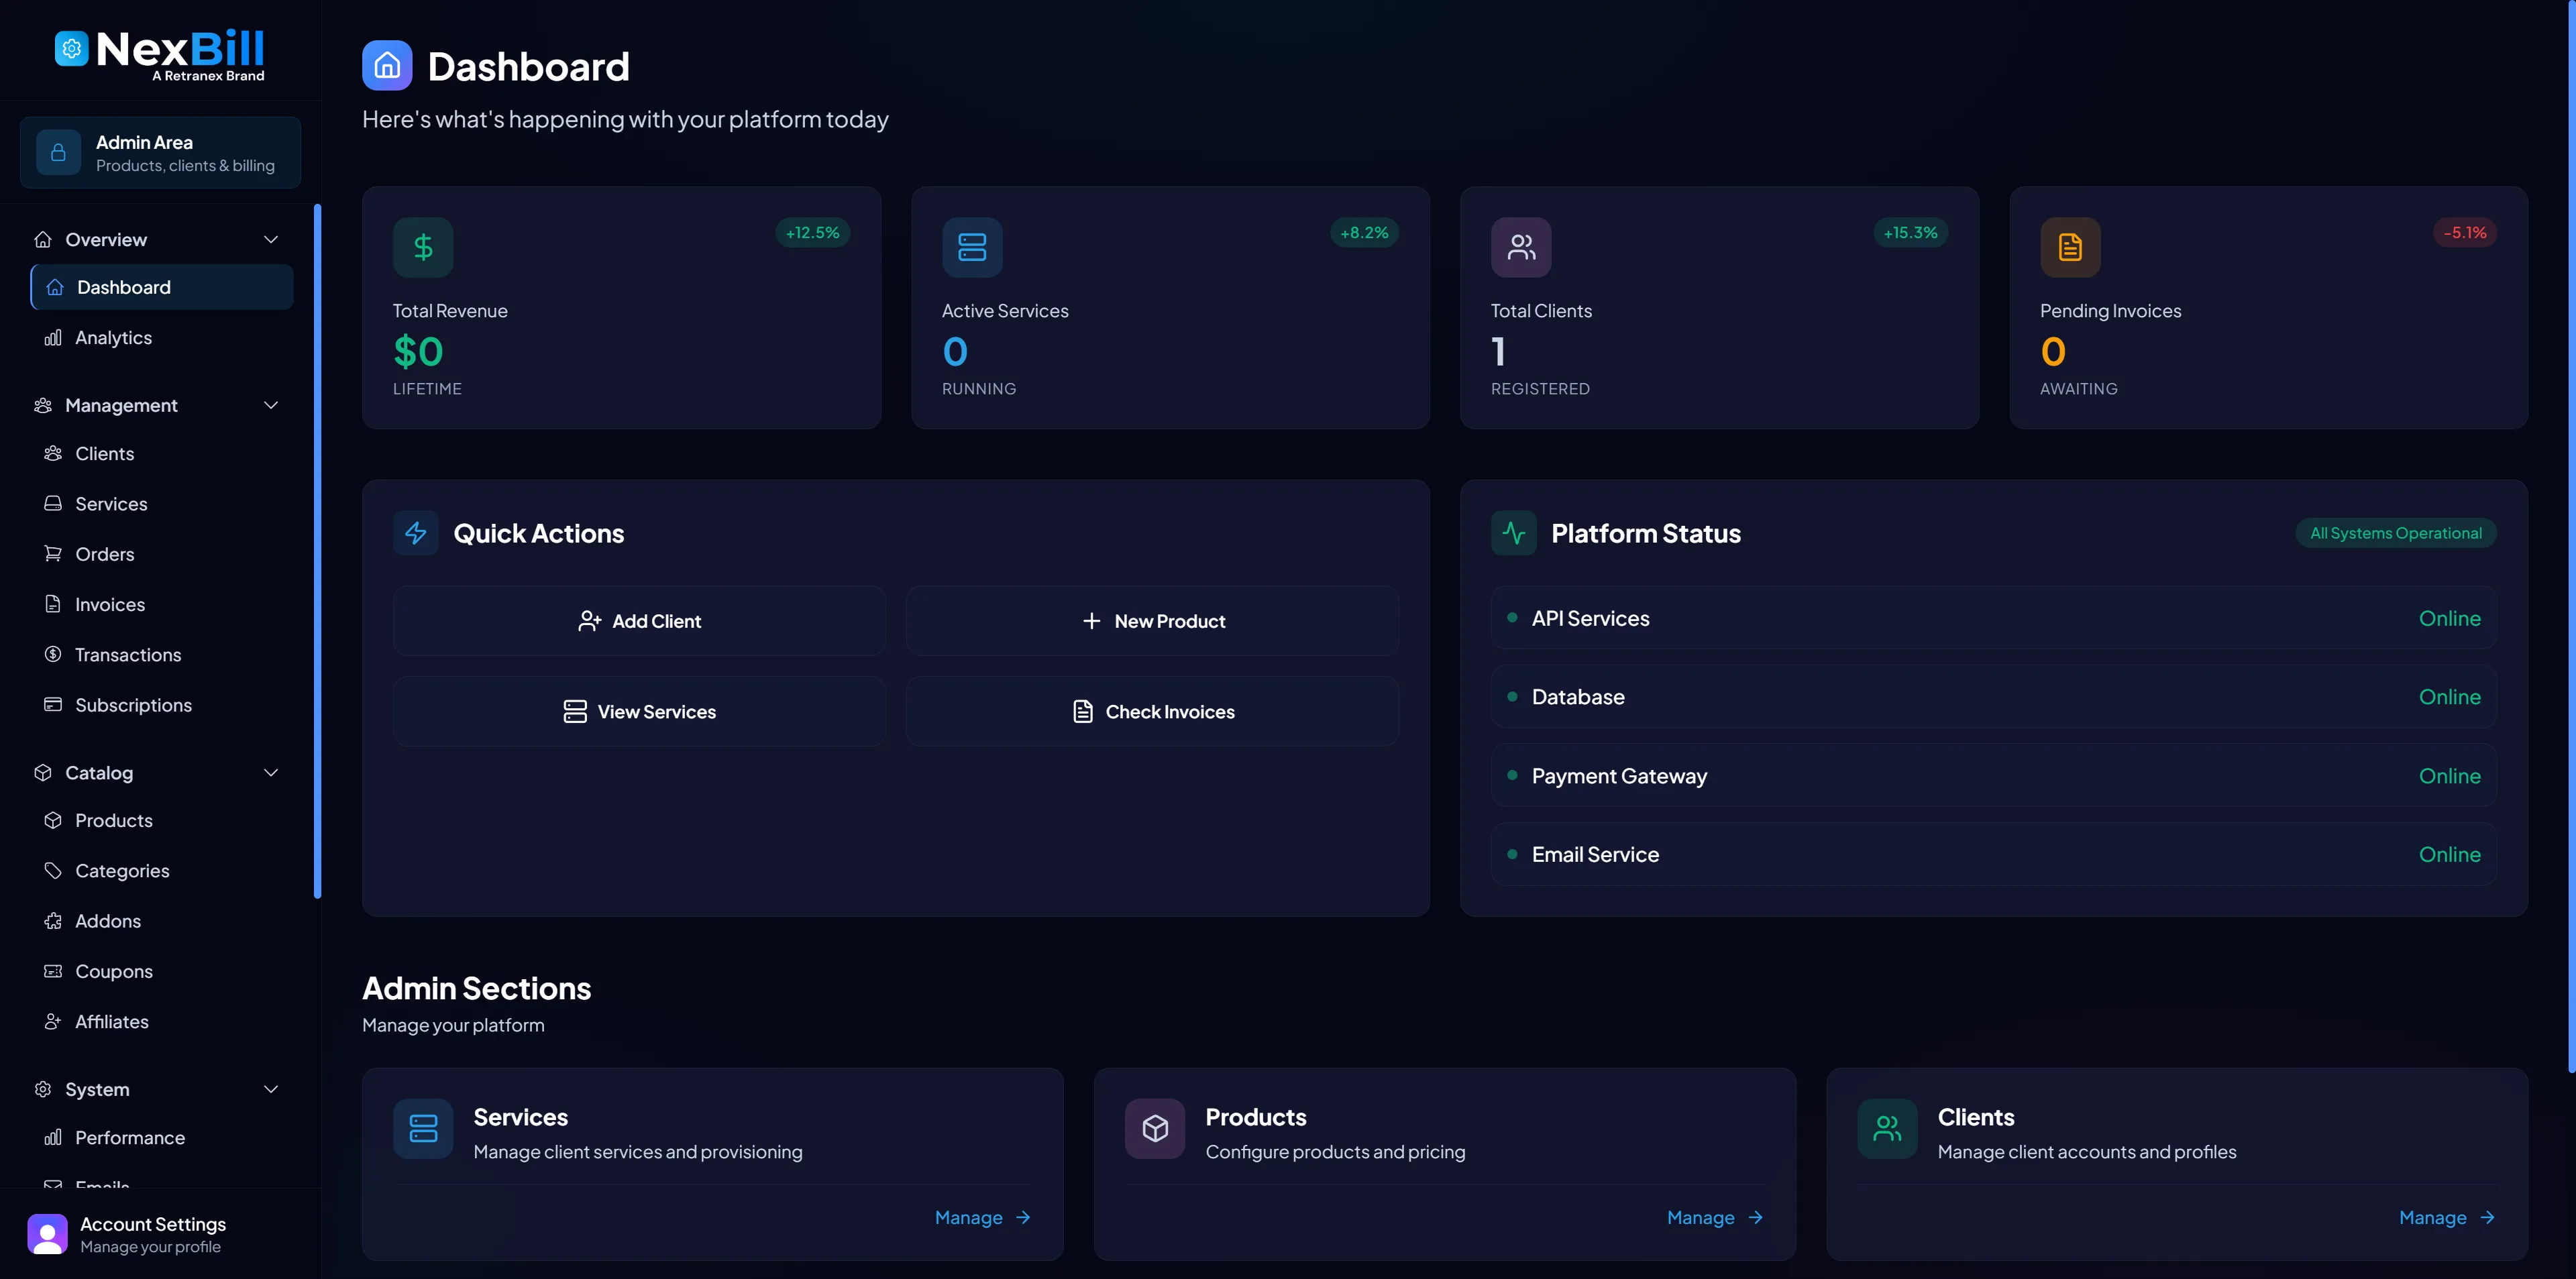The width and height of the screenshot is (2576, 1279).
Task: Collapse the Overview section in sidebar
Action: pos(270,239)
